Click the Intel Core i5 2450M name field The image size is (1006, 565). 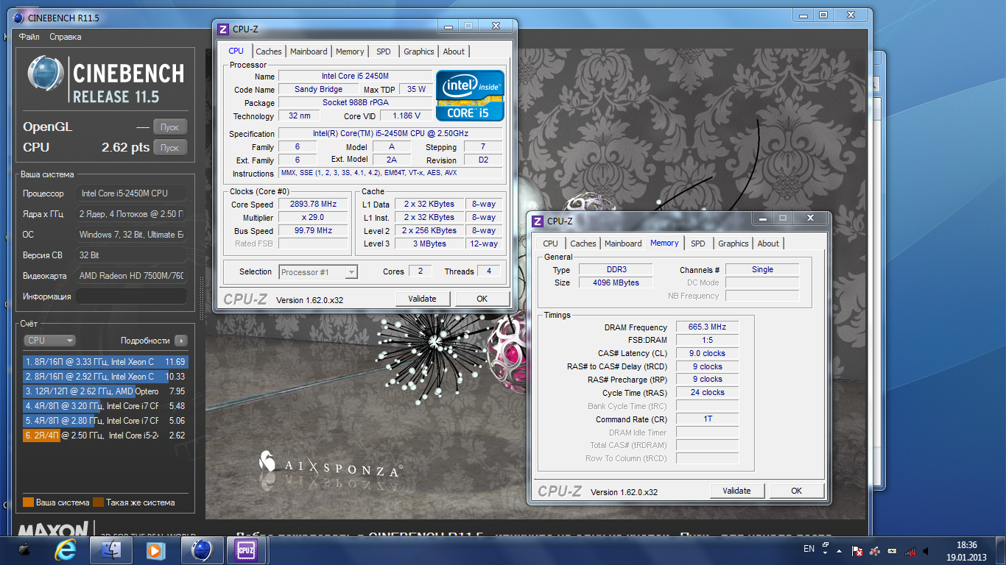(355, 77)
